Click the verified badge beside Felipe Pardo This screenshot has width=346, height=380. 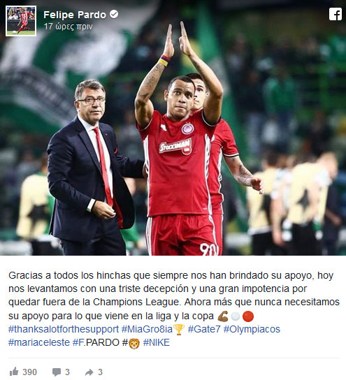(x=114, y=14)
